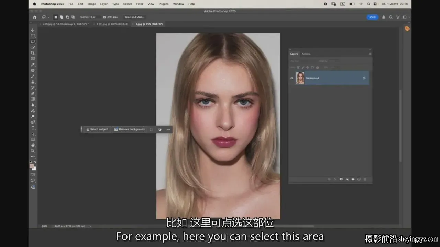Toggle the Anti-alias checkbox
Viewport: 440px width, 247px height.
pos(104,17)
